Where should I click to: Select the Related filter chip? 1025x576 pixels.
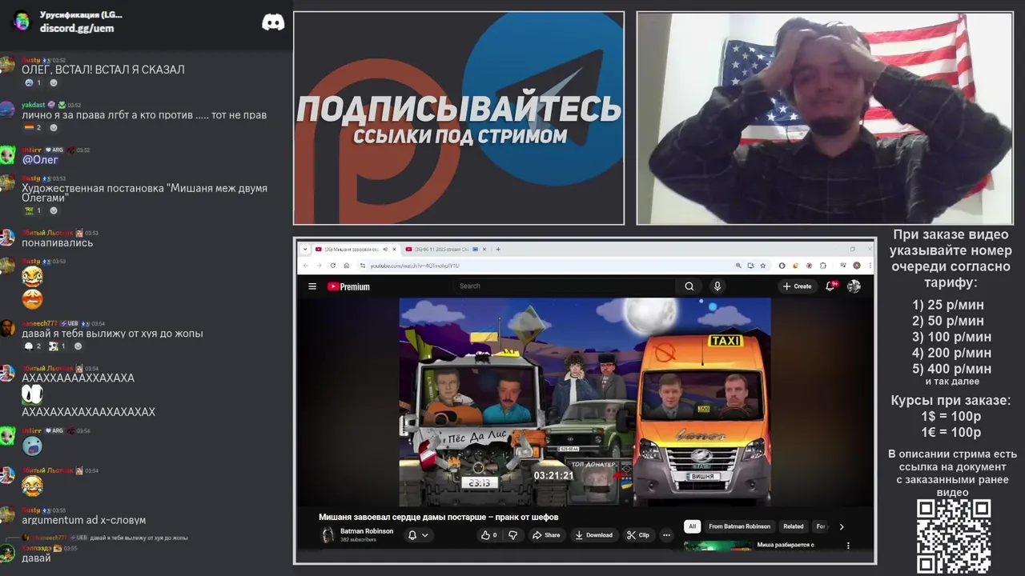tap(794, 526)
